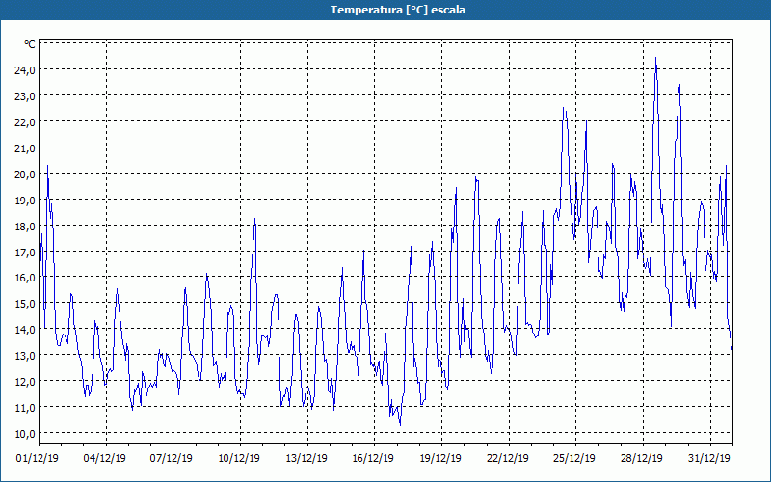Viewport: 771px width, 482px height.
Task: Click the 16,0 y-axis label
Action: (x=26, y=278)
